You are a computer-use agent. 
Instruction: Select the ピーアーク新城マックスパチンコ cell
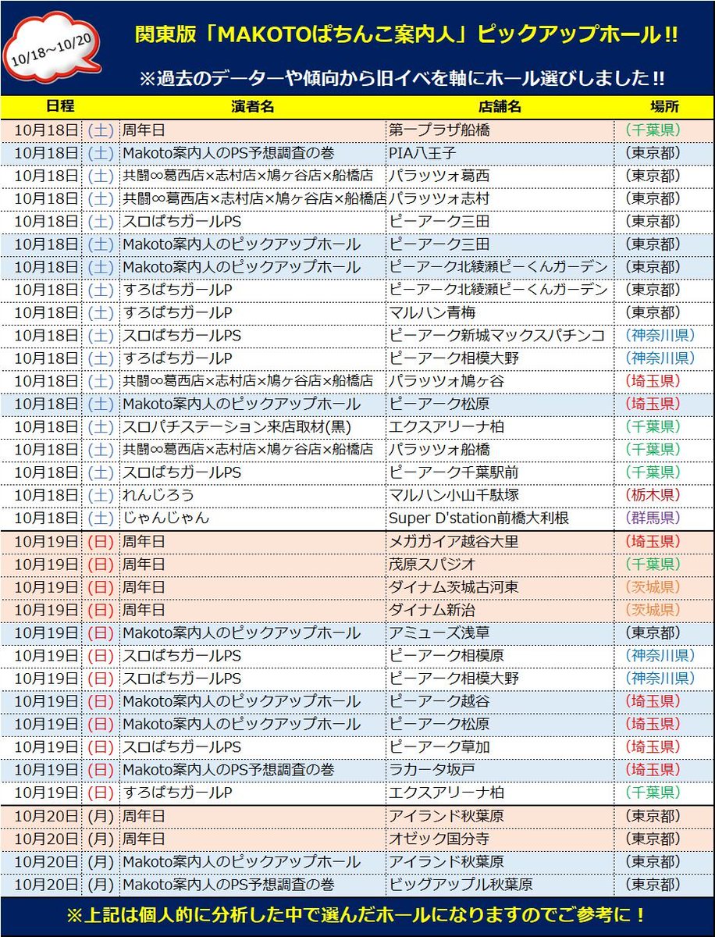500,336
